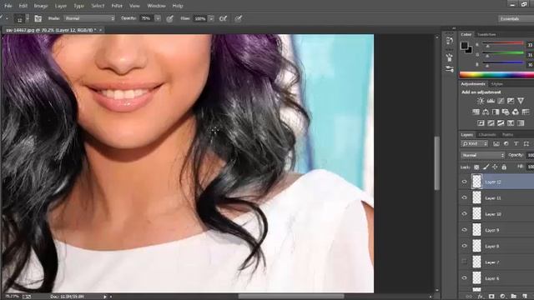Add a Vibrance adjustment
The width and height of the screenshot is (534, 300).
coord(521,101)
